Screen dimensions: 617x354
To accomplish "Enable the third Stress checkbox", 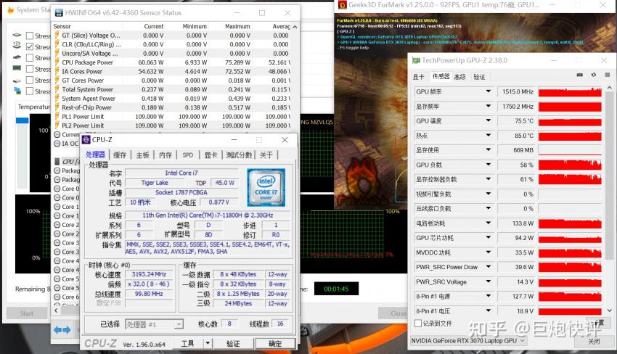I will coord(30,58).
